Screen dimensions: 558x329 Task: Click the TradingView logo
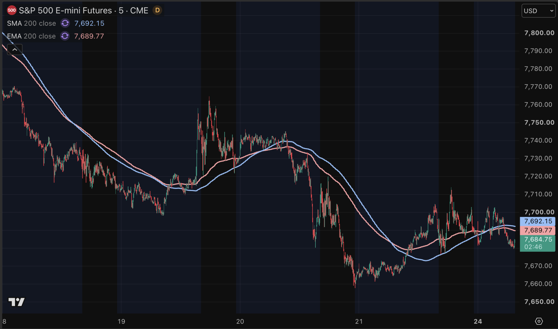16,302
